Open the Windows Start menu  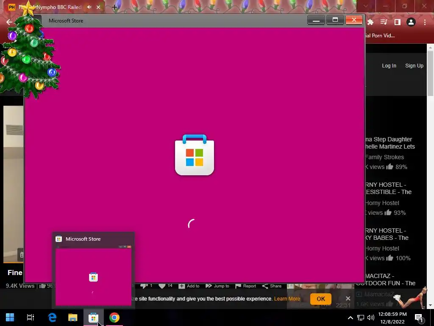click(10, 318)
